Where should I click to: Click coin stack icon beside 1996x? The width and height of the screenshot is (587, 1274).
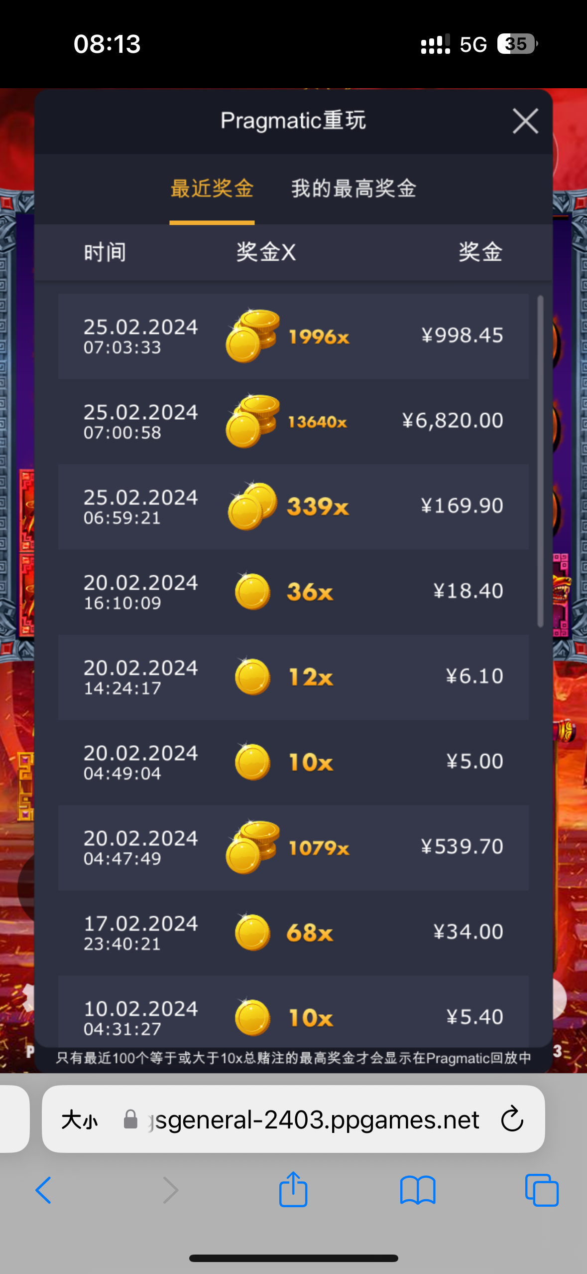(252, 336)
